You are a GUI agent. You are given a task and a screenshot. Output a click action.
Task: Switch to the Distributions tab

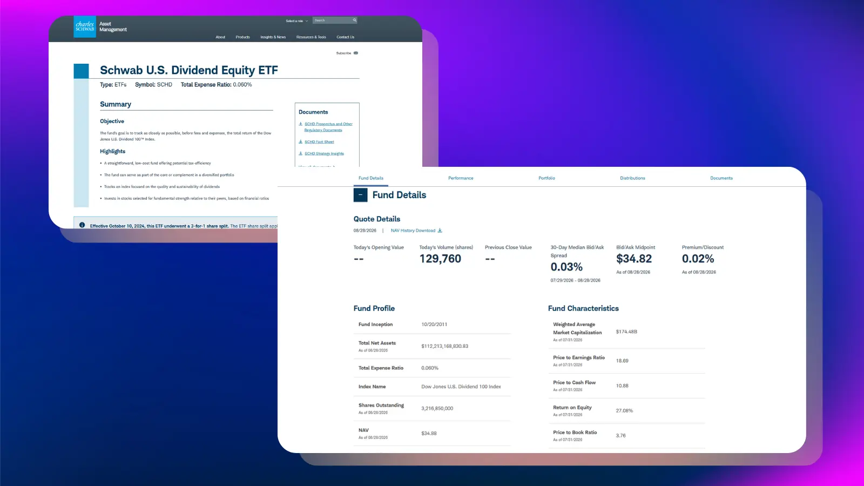[632, 178]
